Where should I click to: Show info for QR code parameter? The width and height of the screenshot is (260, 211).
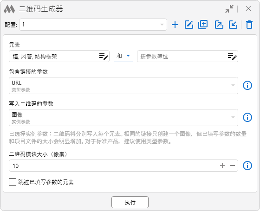[x=247, y=117]
